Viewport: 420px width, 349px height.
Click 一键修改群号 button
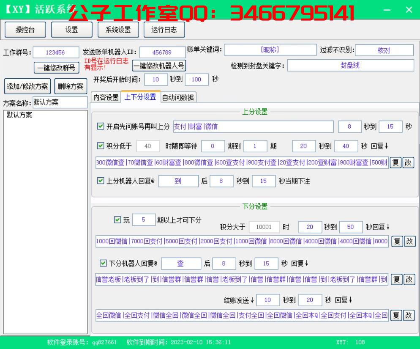tap(57, 68)
